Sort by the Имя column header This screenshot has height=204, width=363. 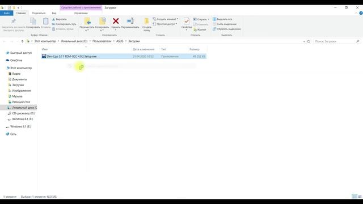pyautogui.click(x=86, y=49)
